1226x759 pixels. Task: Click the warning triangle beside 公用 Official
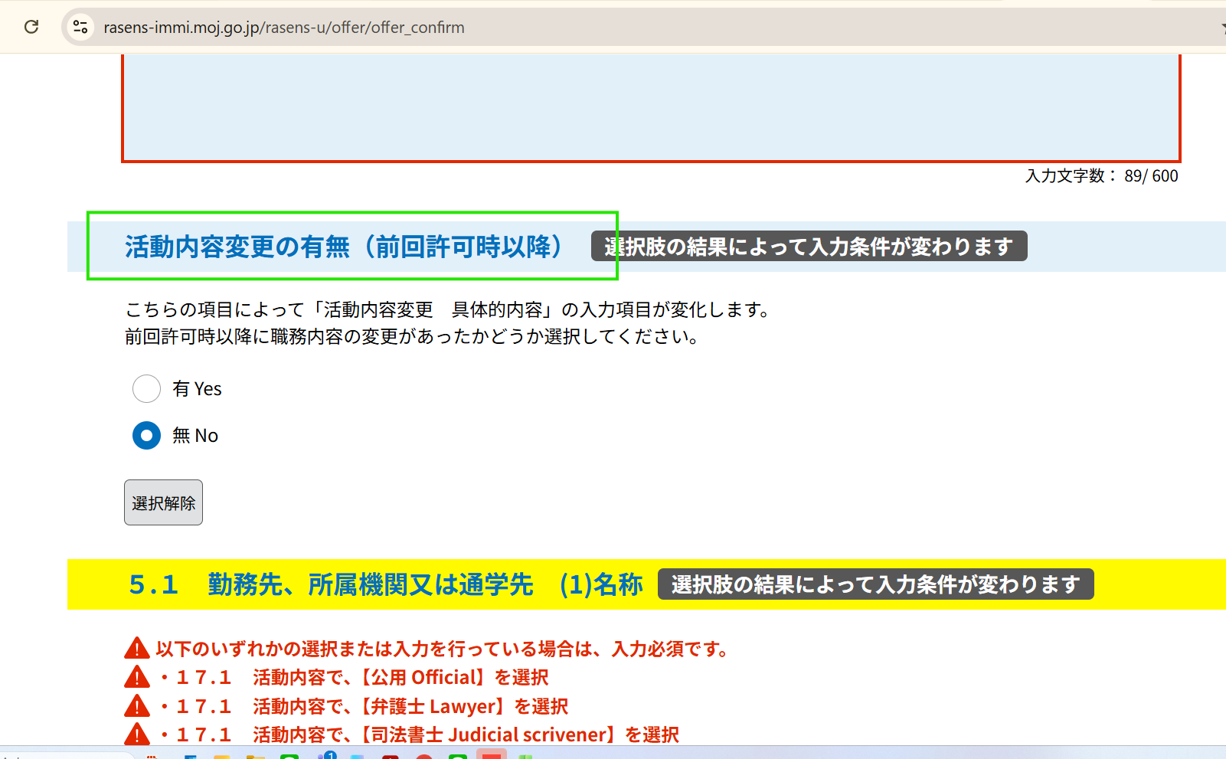(136, 677)
